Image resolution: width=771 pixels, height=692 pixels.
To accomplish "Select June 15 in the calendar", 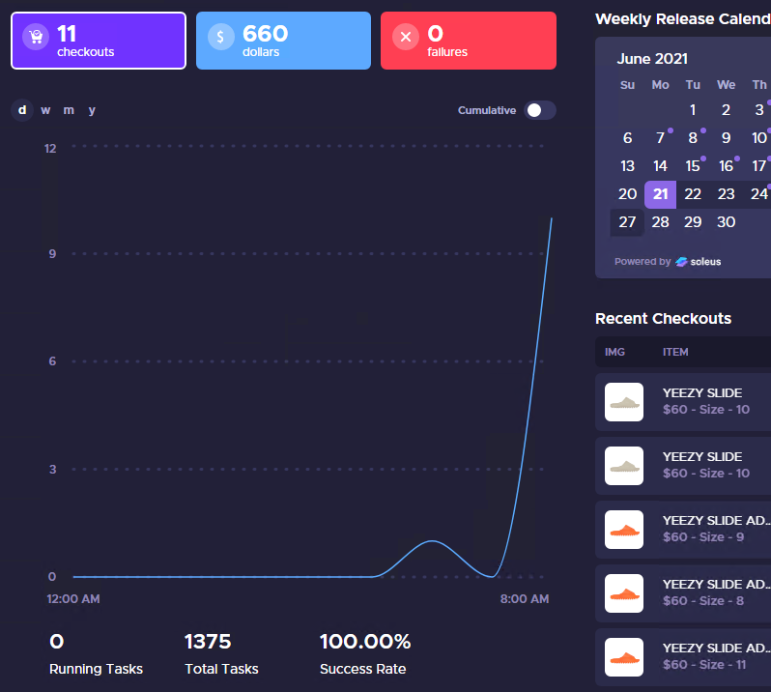I will [693, 165].
